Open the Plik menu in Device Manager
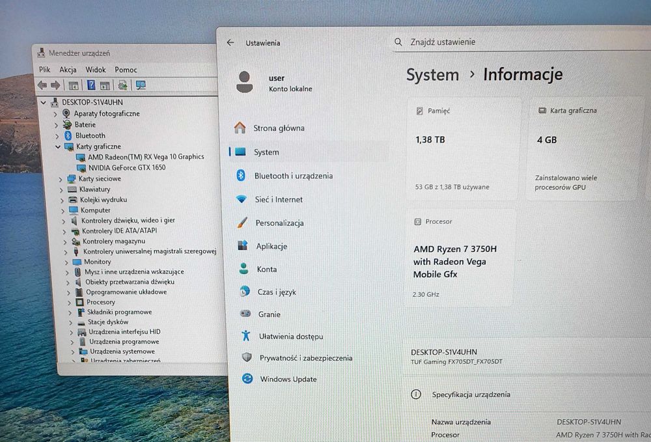 (44, 70)
